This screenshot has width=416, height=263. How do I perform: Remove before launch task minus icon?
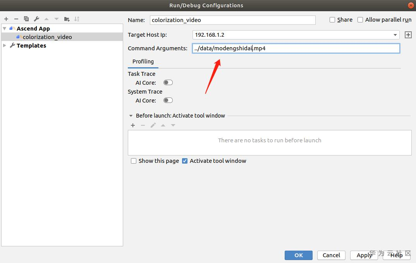point(143,125)
